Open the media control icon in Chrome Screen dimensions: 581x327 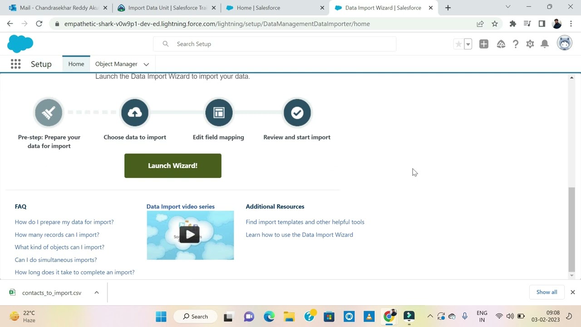[527, 24]
